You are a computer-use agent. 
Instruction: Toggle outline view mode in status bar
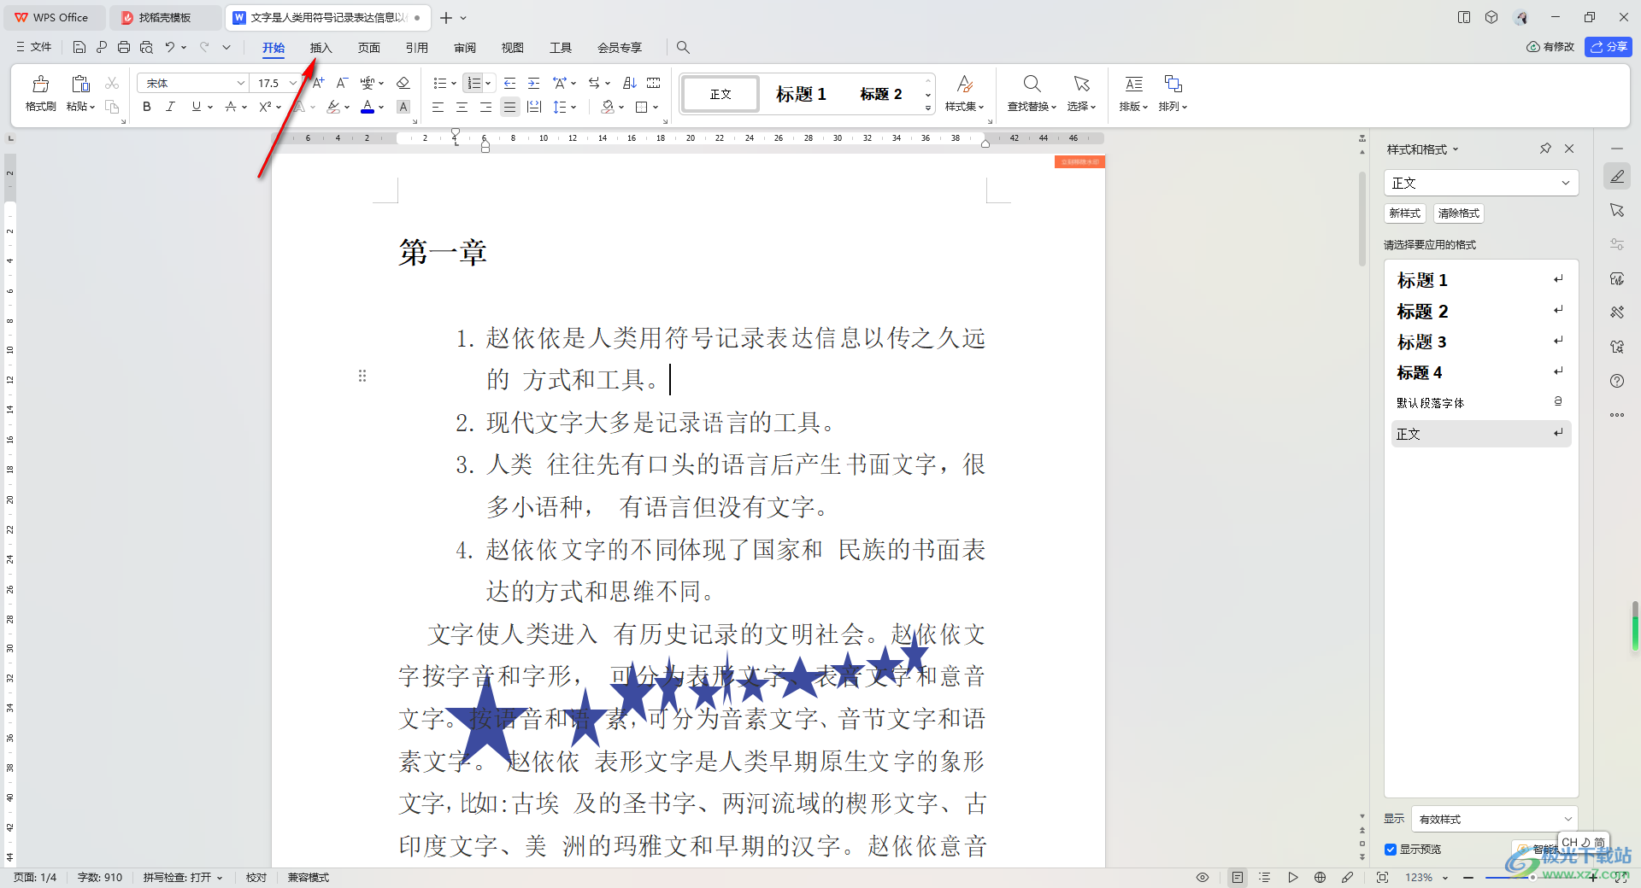(x=1265, y=877)
